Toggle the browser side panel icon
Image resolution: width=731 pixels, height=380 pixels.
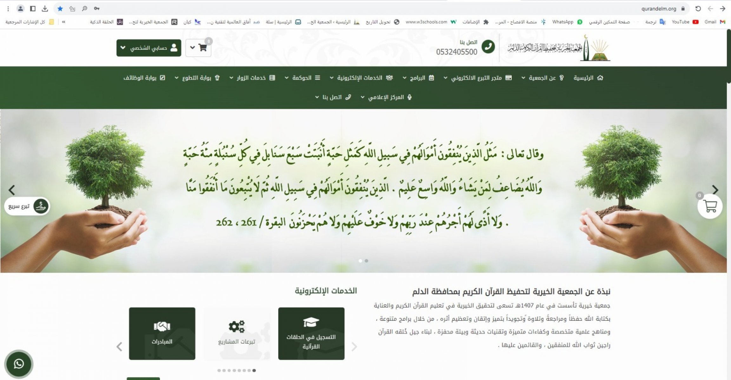coord(33,9)
